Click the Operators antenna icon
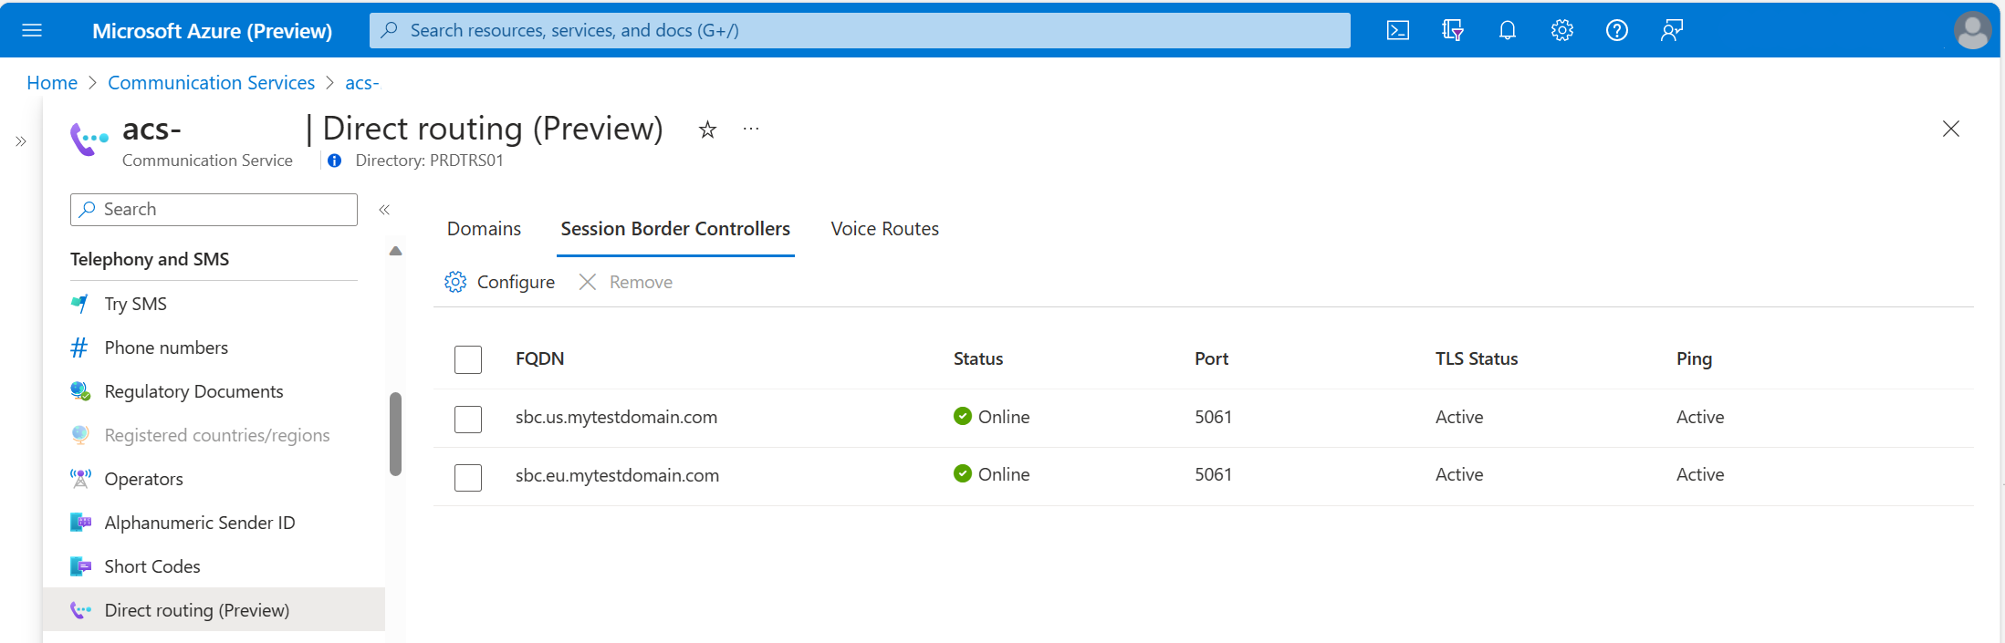 point(80,479)
